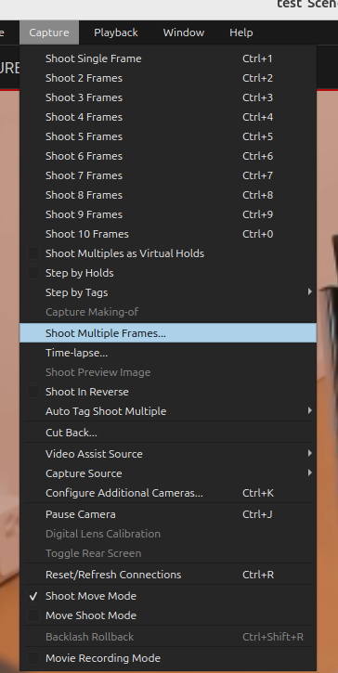Select Reset/Refresh Connections
The width and height of the screenshot is (338, 673).
168,575
